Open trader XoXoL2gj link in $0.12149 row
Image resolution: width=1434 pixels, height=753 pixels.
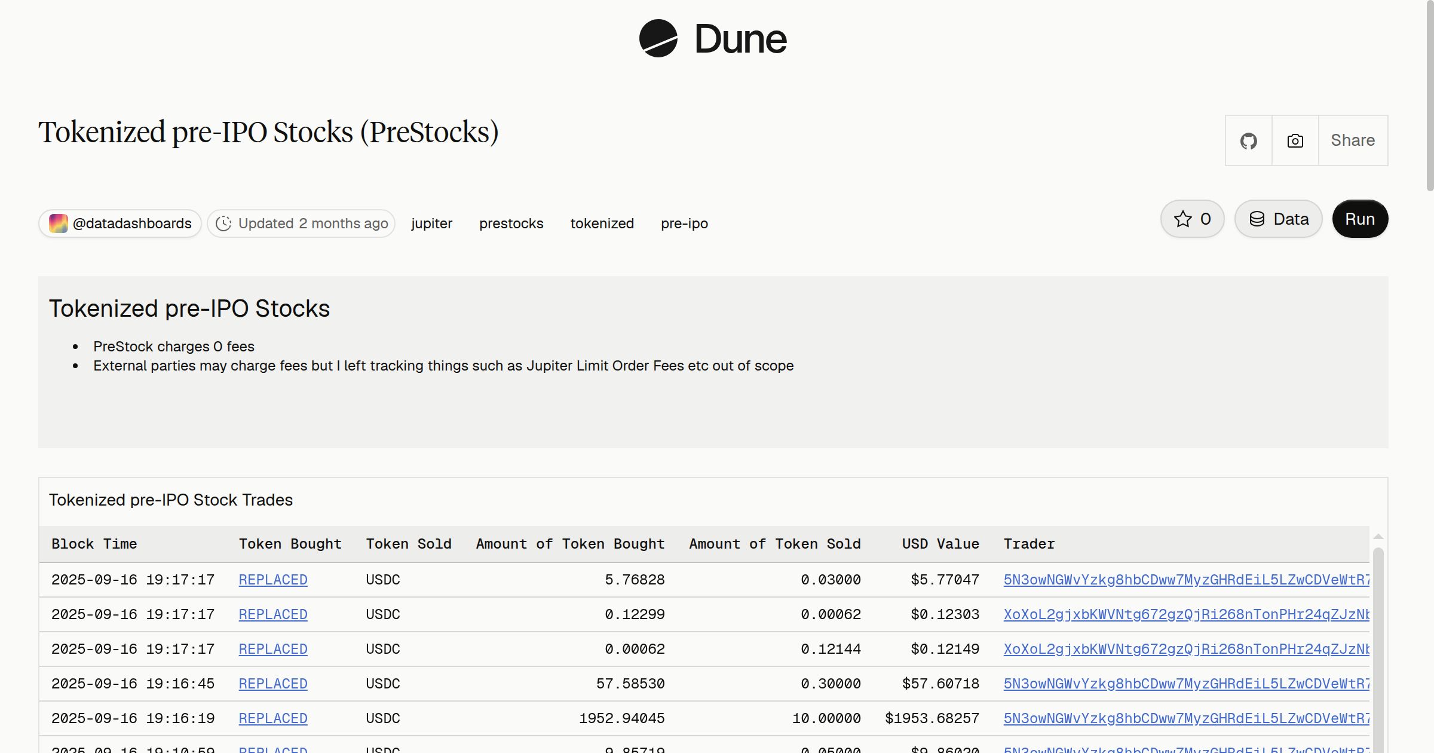click(1186, 649)
